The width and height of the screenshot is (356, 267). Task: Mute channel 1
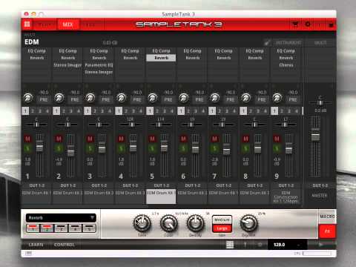point(27,139)
